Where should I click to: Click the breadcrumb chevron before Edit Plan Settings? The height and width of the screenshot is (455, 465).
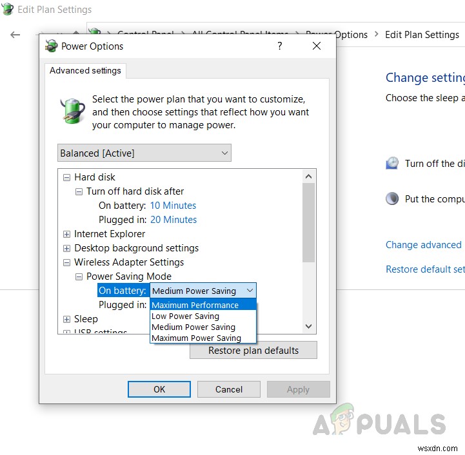tap(377, 34)
